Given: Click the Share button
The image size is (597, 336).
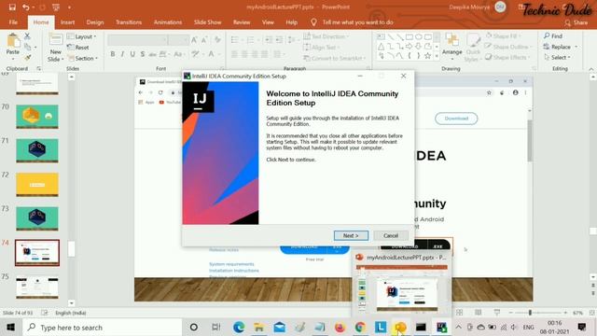Looking at the screenshot, I should coord(576,22).
